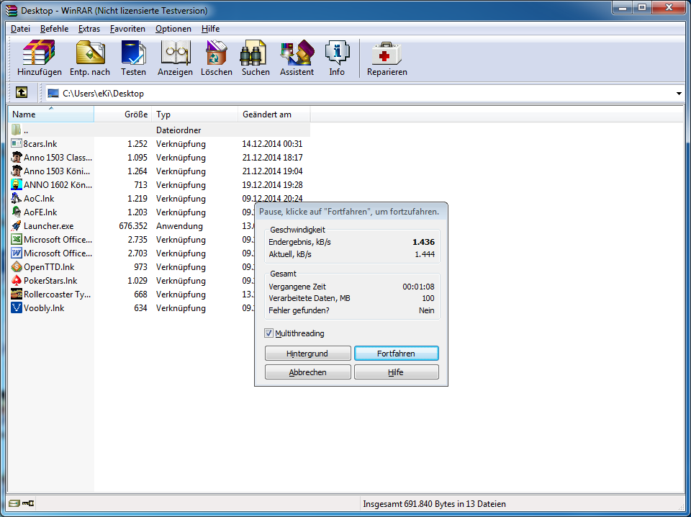Click the drive icon in status bar
This screenshot has height=517, width=691.
[x=14, y=503]
